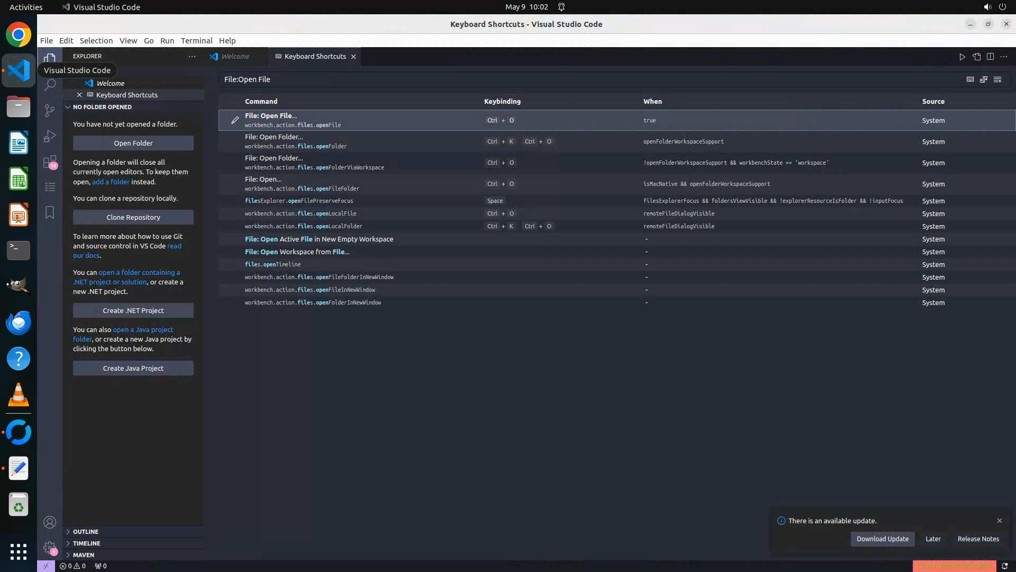Click the pencil icon to edit keybinding
Image resolution: width=1016 pixels, height=572 pixels.
235,120
